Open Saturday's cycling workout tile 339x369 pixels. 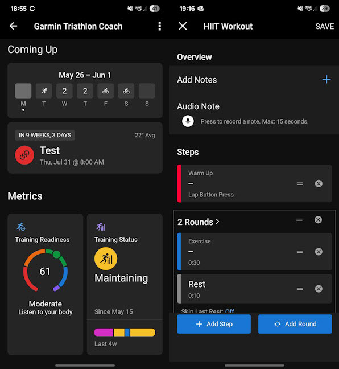(x=126, y=91)
